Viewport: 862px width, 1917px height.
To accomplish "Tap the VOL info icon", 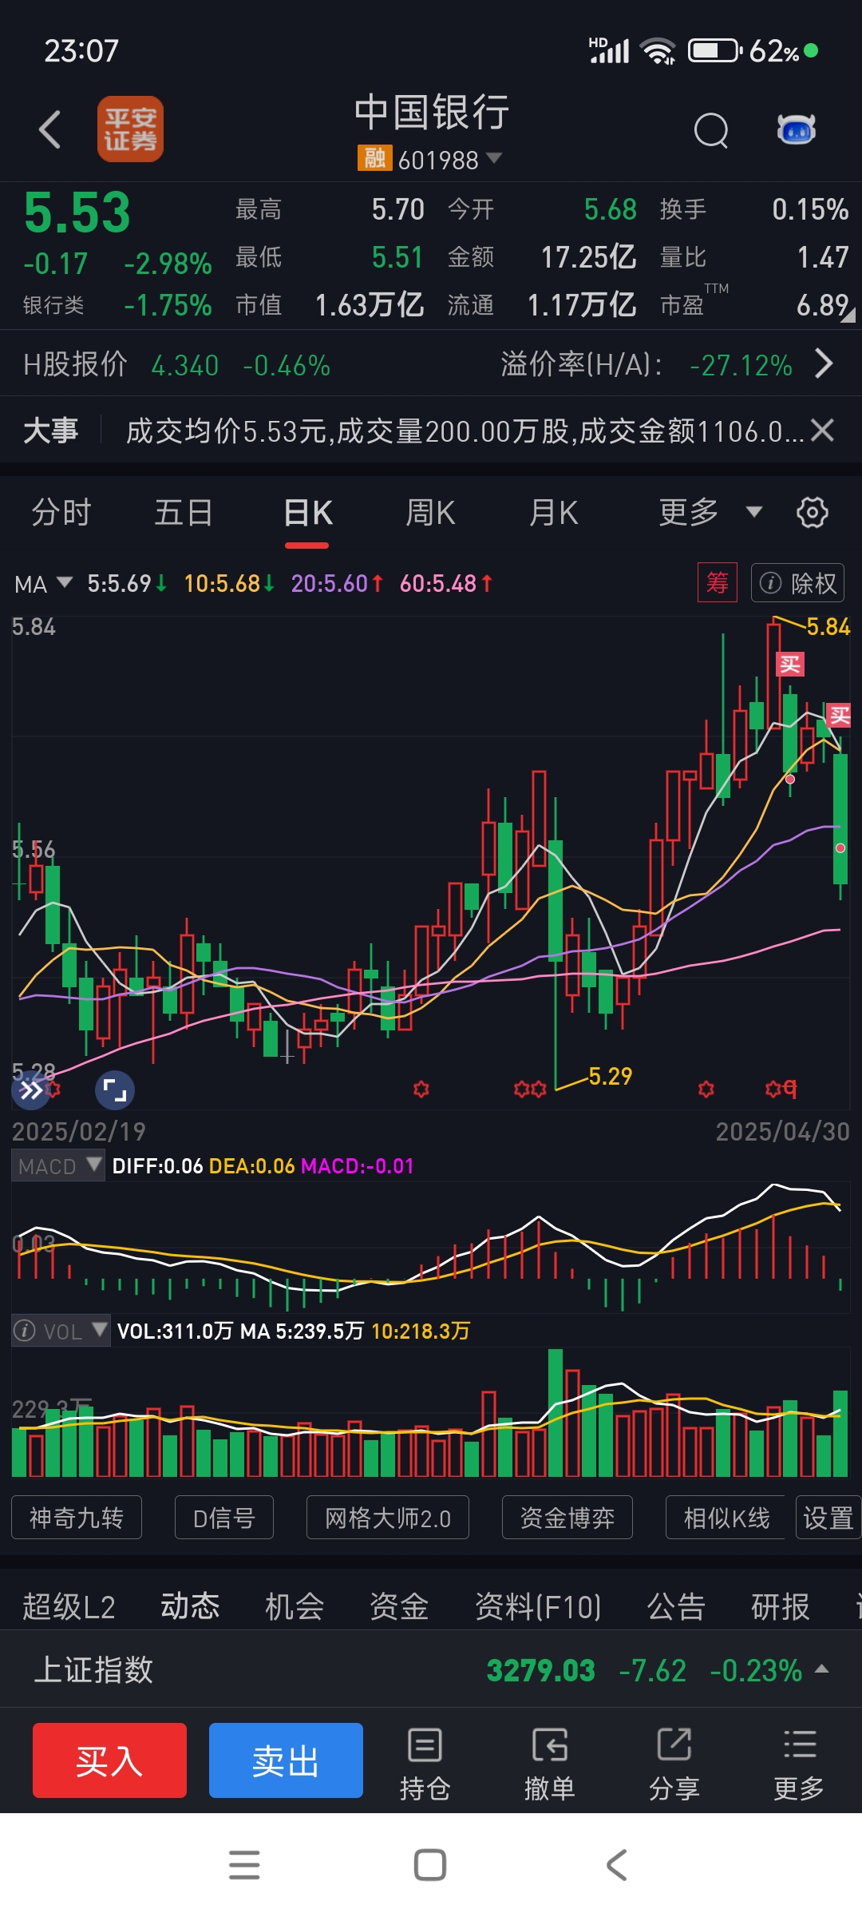I will [x=25, y=1331].
